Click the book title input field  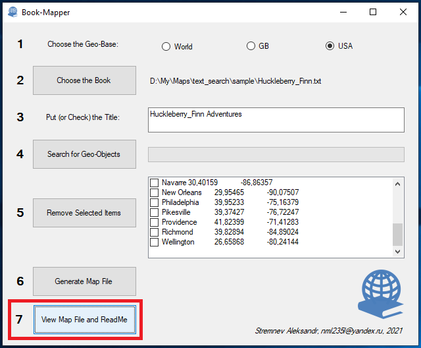[x=276, y=120]
